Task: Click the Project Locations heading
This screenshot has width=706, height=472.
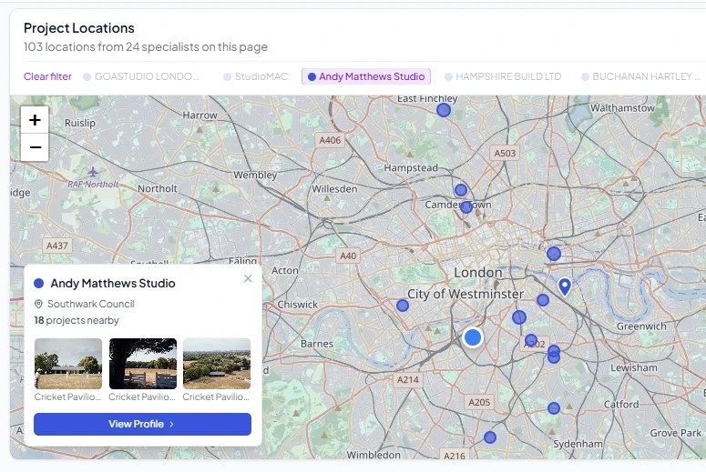Action: point(78,28)
